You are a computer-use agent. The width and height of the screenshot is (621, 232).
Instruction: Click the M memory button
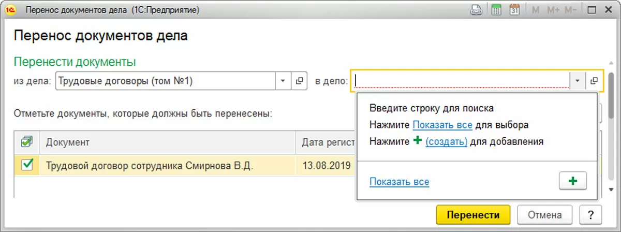pyautogui.click(x=536, y=9)
